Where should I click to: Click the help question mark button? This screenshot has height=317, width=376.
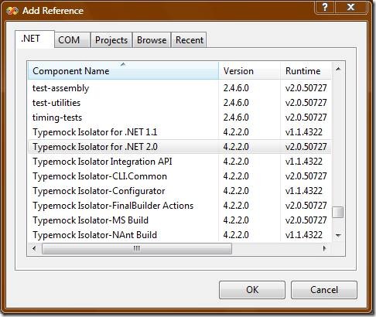tap(325, 7)
